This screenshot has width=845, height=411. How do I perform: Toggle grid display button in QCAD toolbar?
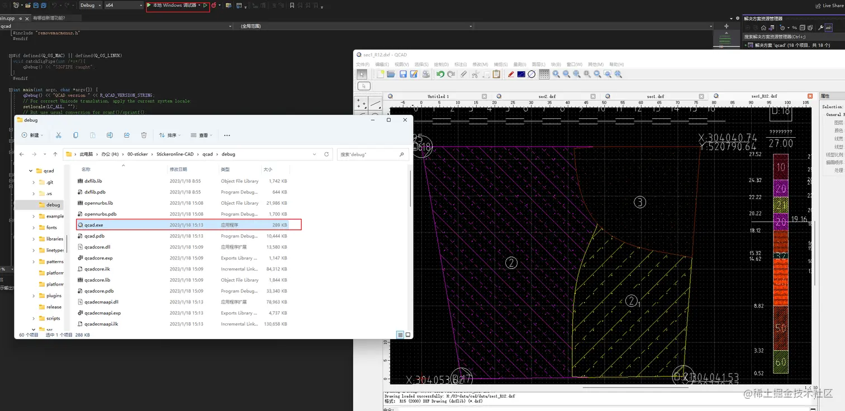point(544,74)
